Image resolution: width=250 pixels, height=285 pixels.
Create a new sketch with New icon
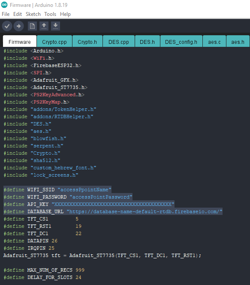32,26
